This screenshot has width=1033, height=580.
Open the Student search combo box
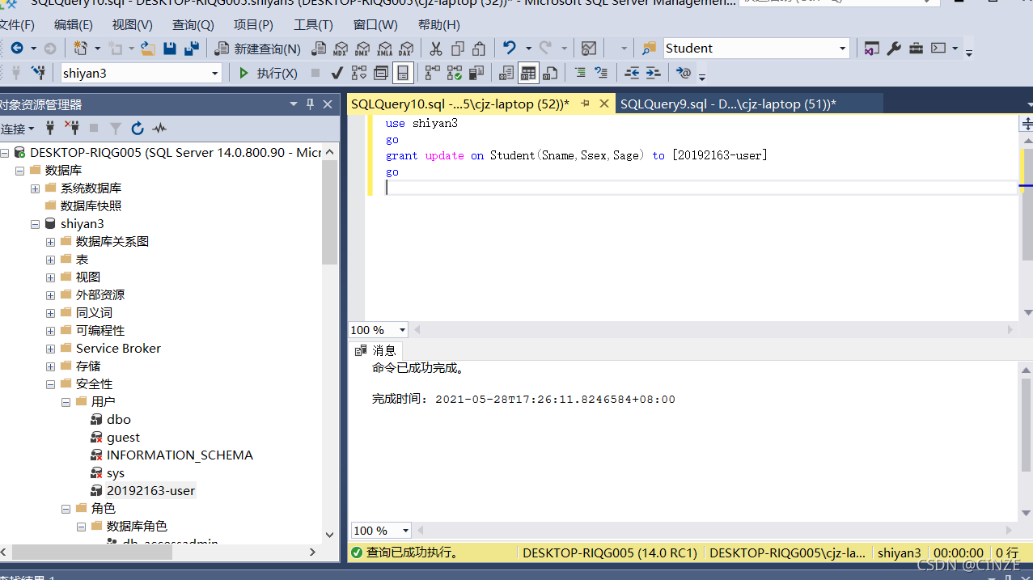(842, 49)
